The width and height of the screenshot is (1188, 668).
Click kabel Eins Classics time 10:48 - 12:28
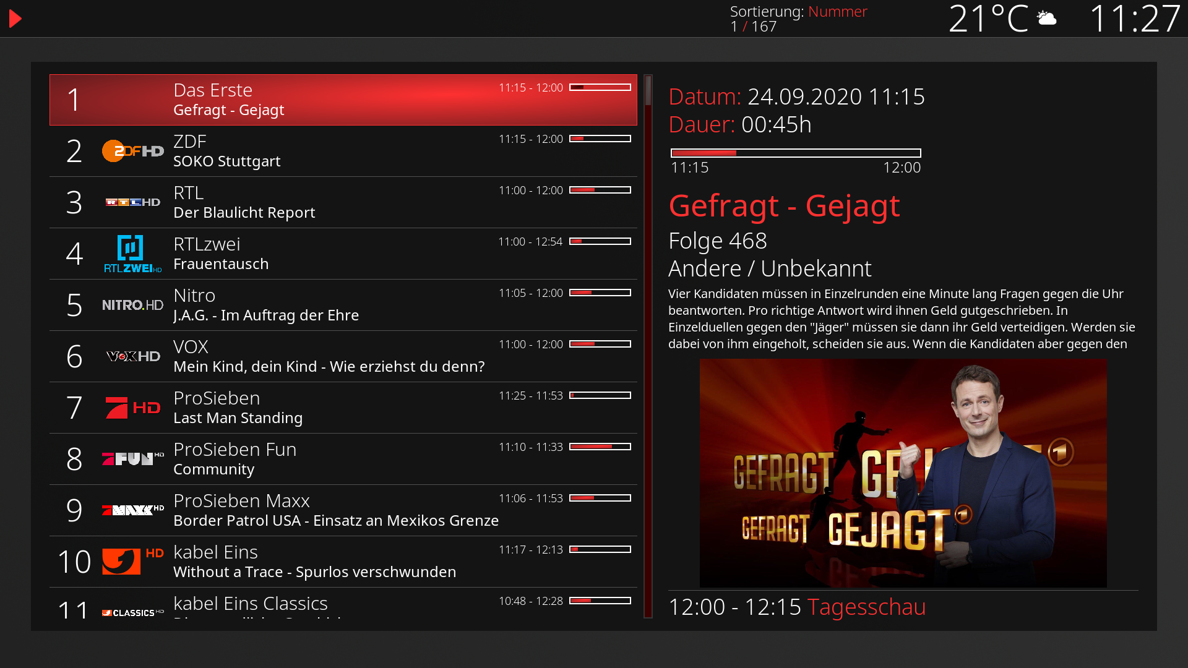click(531, 601)
